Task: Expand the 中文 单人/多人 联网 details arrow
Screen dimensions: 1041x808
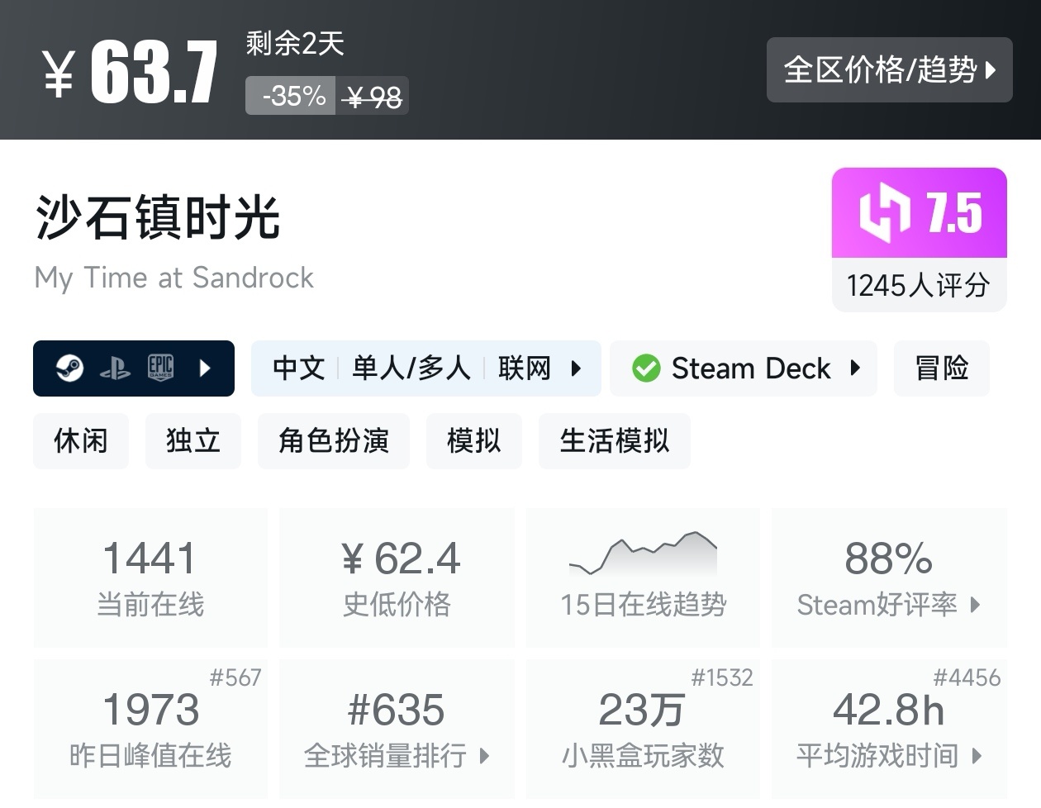Action: tap(576, 368)
